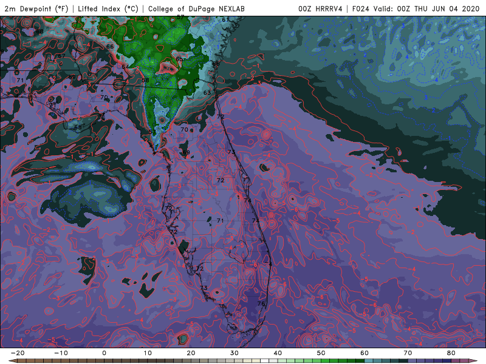Click the 30 label on the color scale
Screen dimensions: 486x364
pyautogui.click(x=234, y=353)
